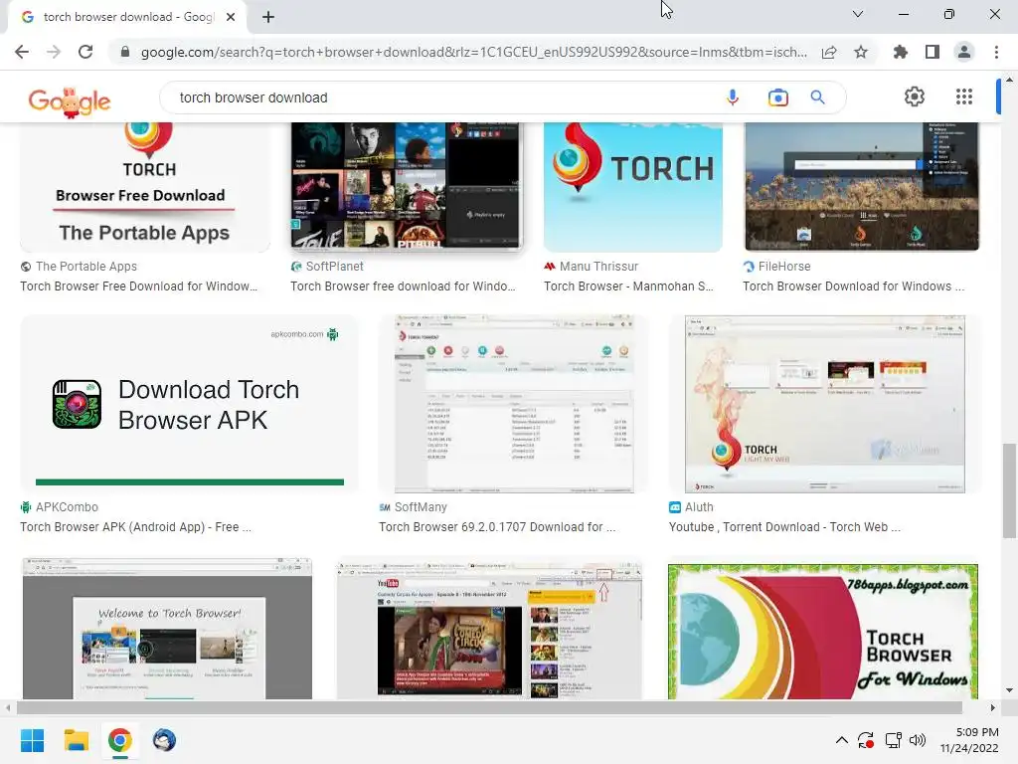The image size is (1018, 764).
Task: Open Torch Browser - Manmohan S... title
Action: [628, 286]
